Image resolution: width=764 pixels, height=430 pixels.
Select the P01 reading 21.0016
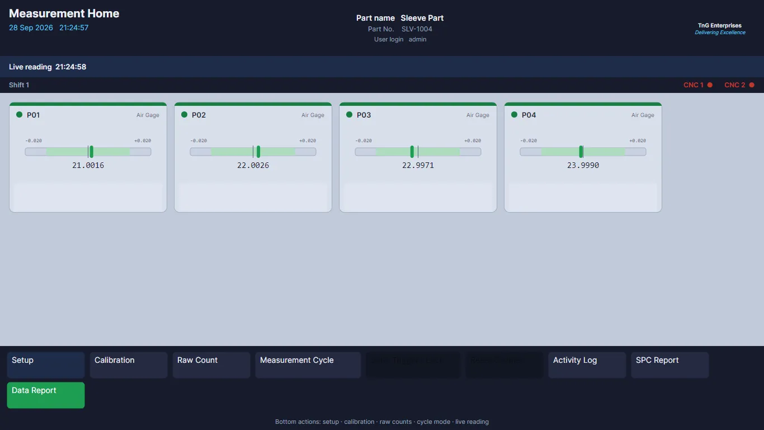point(88,166)
